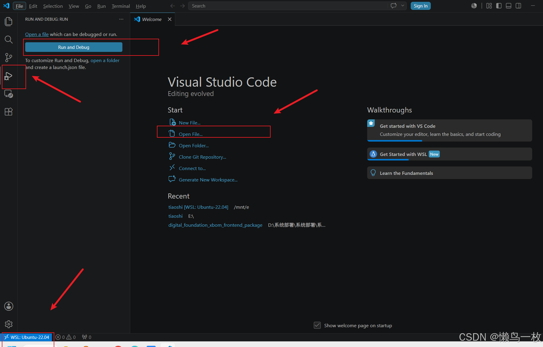Click the Recent heading
The height and width of the screenshot is (347, 543).
[178, 196]
